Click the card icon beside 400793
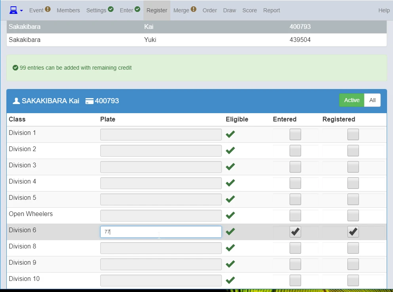Image resolution: width=393 pixels, height=292 pixels. pyautogui.click(x=89, y=101)
